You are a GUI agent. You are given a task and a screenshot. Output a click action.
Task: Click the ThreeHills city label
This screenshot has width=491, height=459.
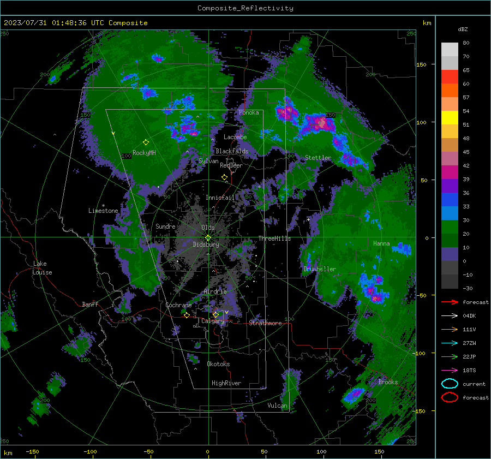click(274, 239)
